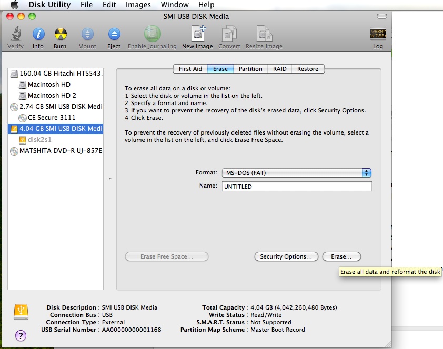
Task: Select 2.74 GB SMI USB DISK Media
Action: pos(56,106)
